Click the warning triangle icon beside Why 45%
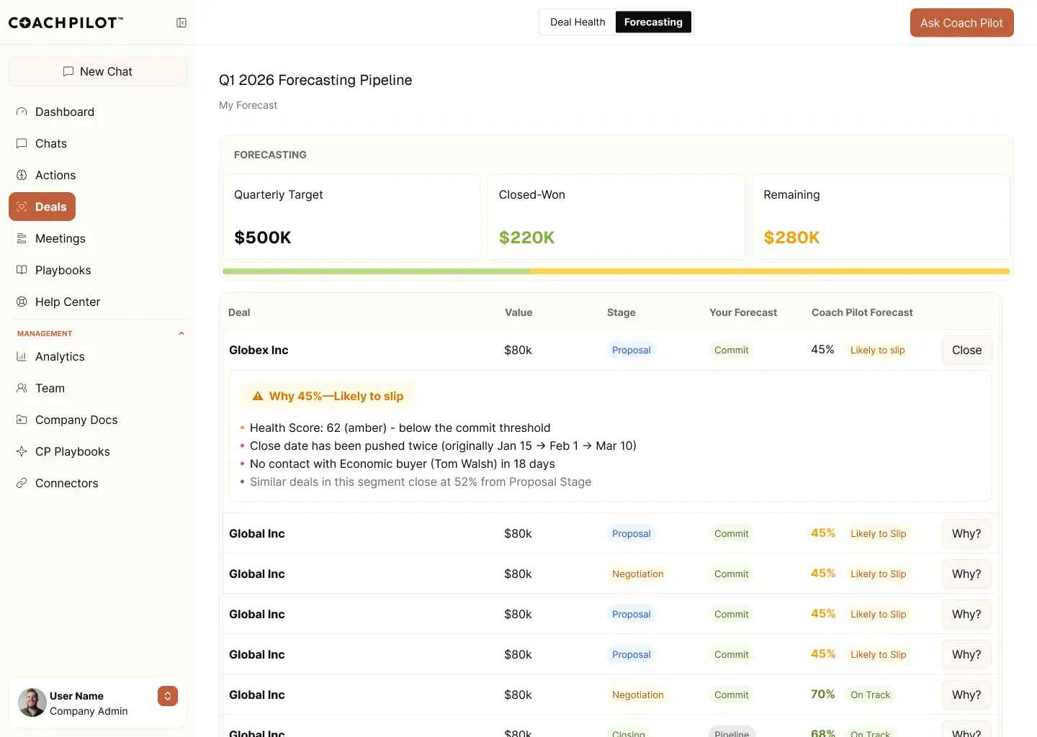 click(x=258, y=396)
